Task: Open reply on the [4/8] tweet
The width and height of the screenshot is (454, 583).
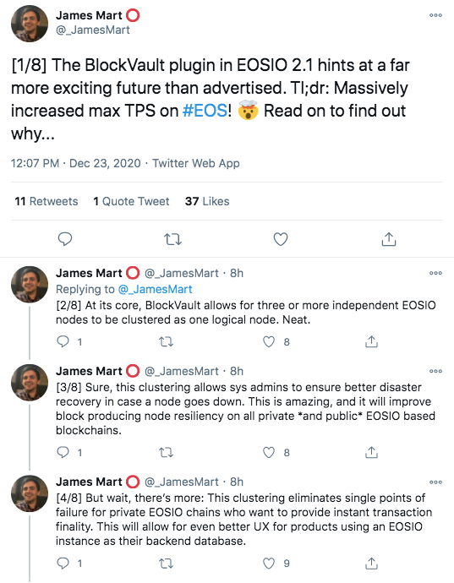Action: coord(63,564)
